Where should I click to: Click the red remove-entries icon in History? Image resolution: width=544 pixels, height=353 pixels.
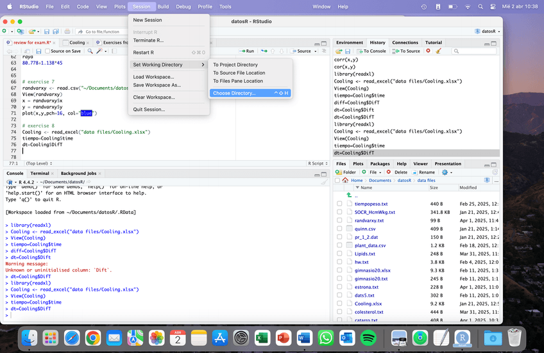(429, 51)
